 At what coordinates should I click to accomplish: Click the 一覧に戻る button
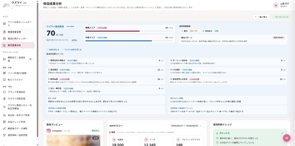tap(261, 17)
